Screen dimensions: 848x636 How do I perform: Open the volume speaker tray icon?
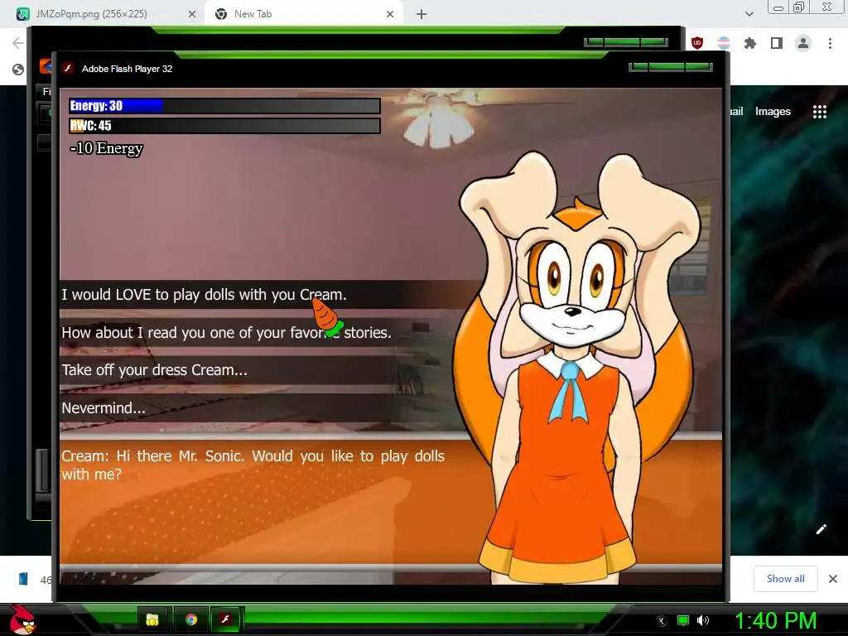(x=703, y=620)
